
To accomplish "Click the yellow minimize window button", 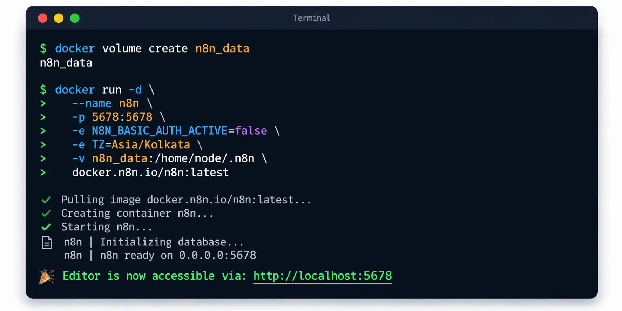I will point(59,18).
